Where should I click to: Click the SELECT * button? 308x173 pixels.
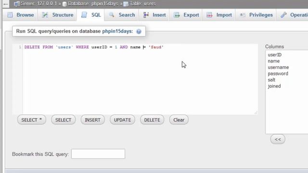point(32,120)
